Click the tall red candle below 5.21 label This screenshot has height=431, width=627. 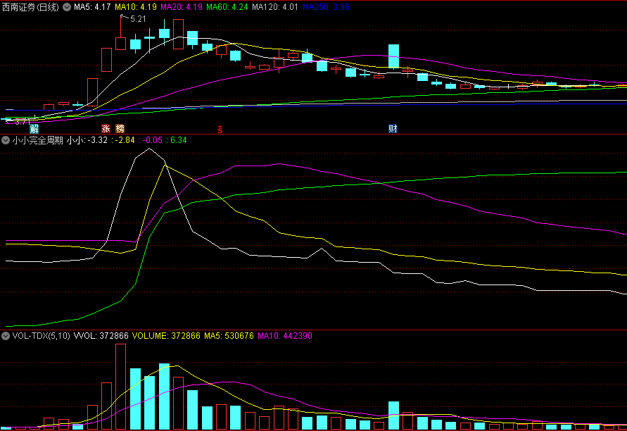(x=120, y=43)
